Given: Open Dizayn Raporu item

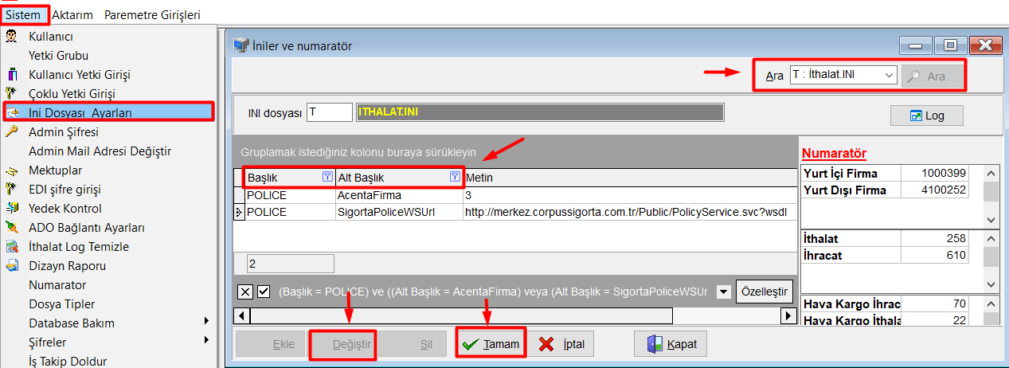Looking at the screenshot, I should 67,266.
